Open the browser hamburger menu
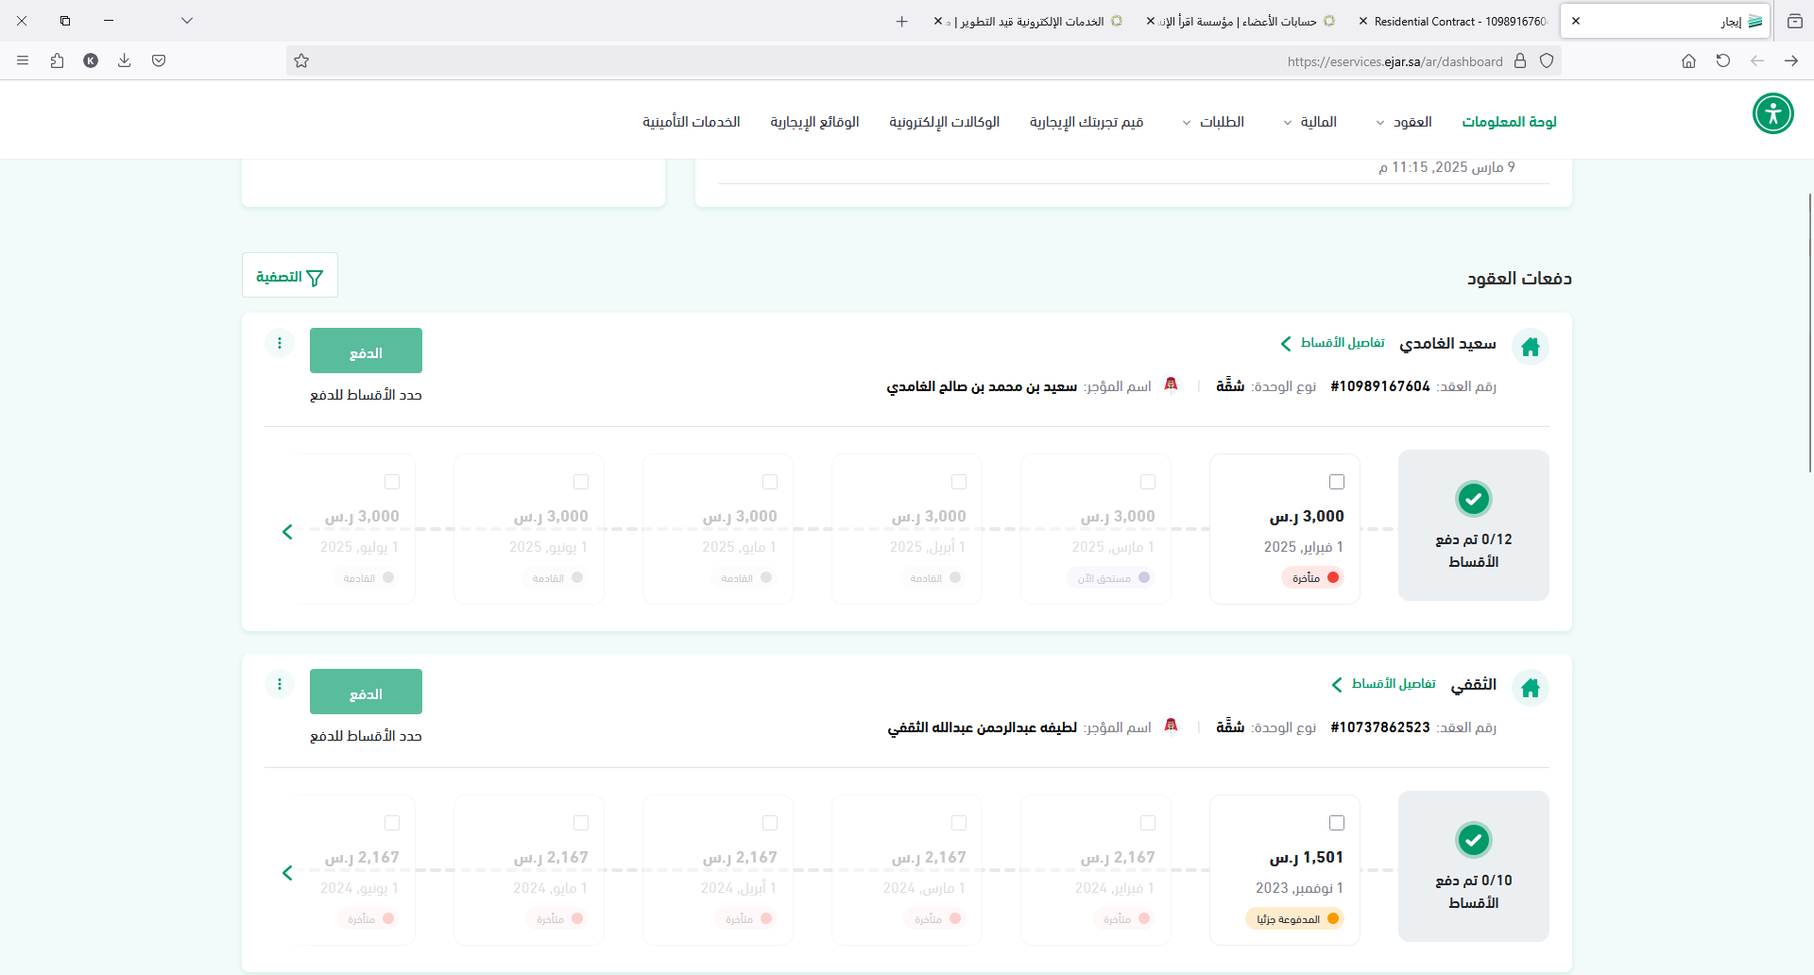This screenshot has height=975, width=1814. point(23,61)
